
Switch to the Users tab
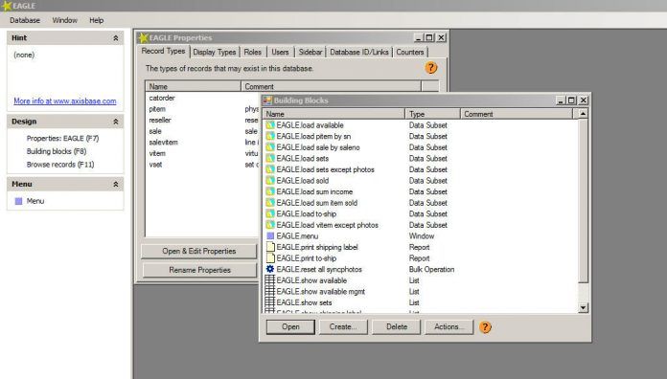coord(280,52)
